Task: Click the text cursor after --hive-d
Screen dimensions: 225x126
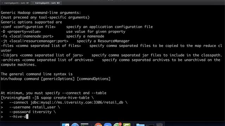Action: pos(27,117)
